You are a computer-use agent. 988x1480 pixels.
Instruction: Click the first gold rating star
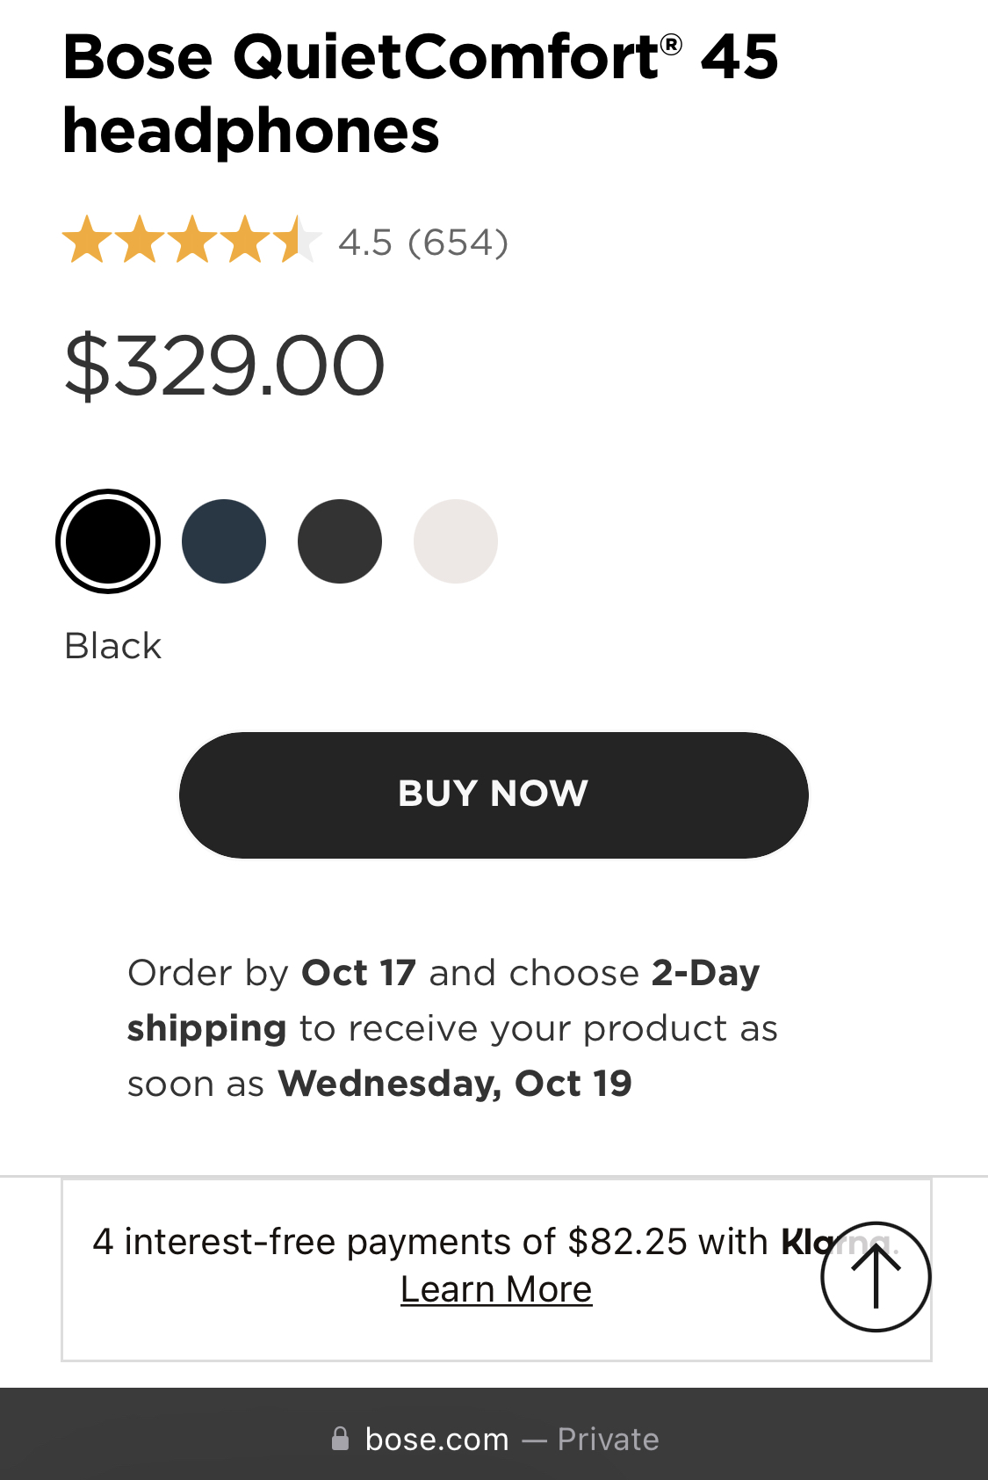tap(87, 241)
